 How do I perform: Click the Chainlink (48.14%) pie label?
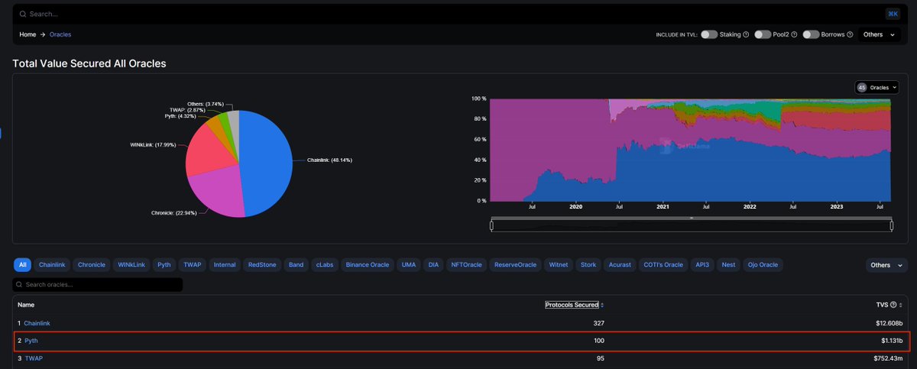(x=329, y=160)
